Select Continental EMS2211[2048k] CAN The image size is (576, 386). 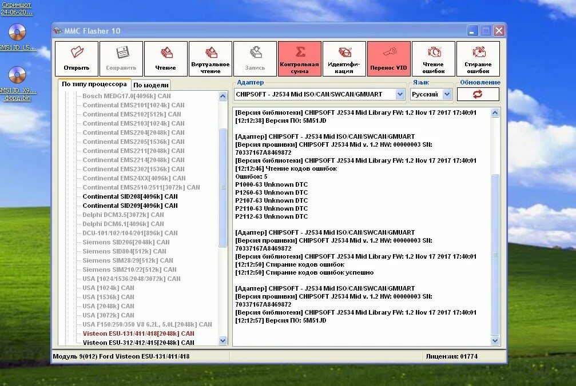[133, 151]
